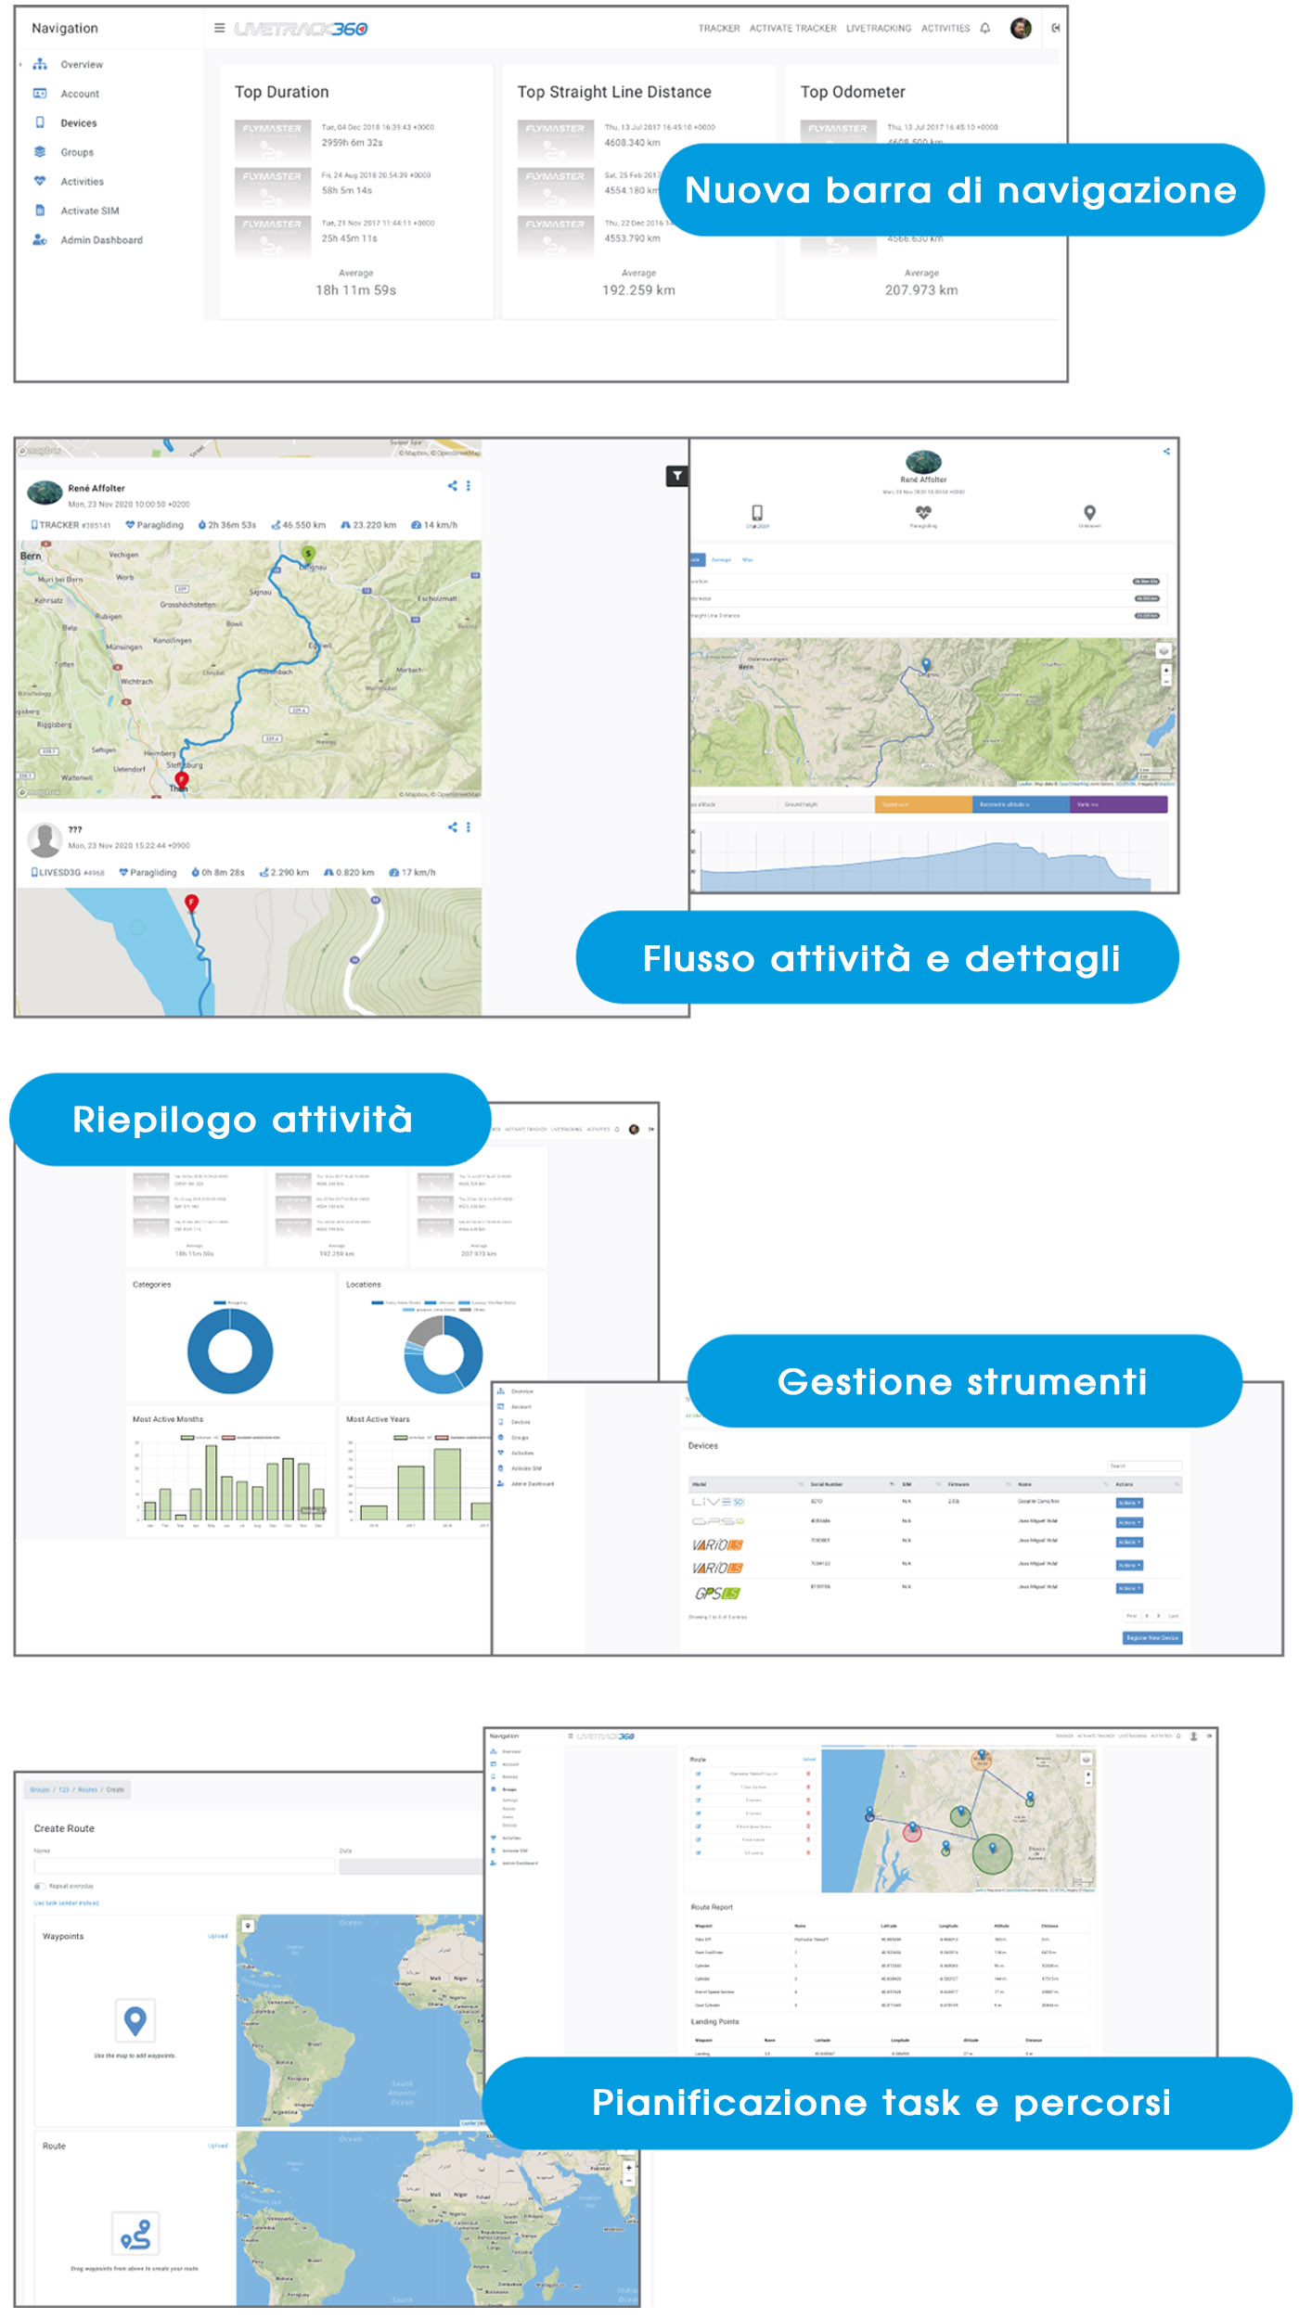Click the waypoint pin icon in the Waypoints panel

[x=135, y=2019]
